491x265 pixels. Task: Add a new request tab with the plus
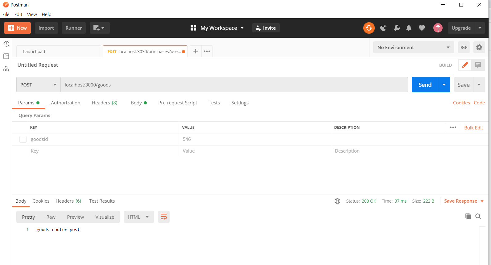pos(196,51)
